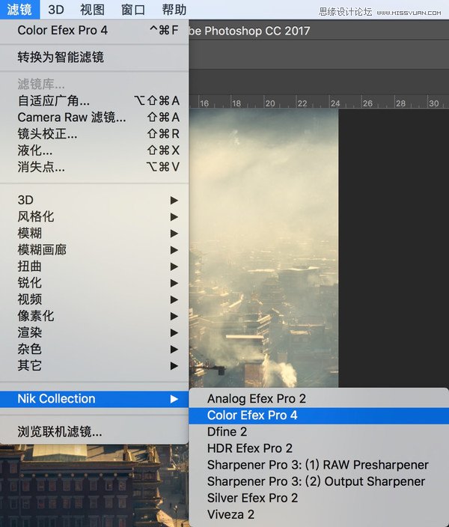Re-apply Color Efex Pro 4 at top of menu
This screenshot has height=527, width=449.
coord(94,31)
